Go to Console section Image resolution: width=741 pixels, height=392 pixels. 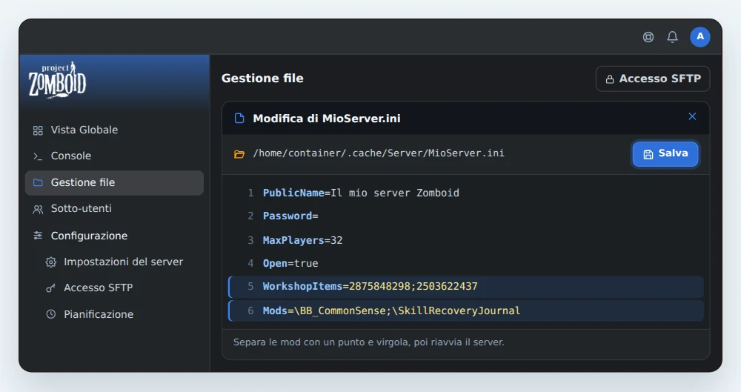[114, 156]
